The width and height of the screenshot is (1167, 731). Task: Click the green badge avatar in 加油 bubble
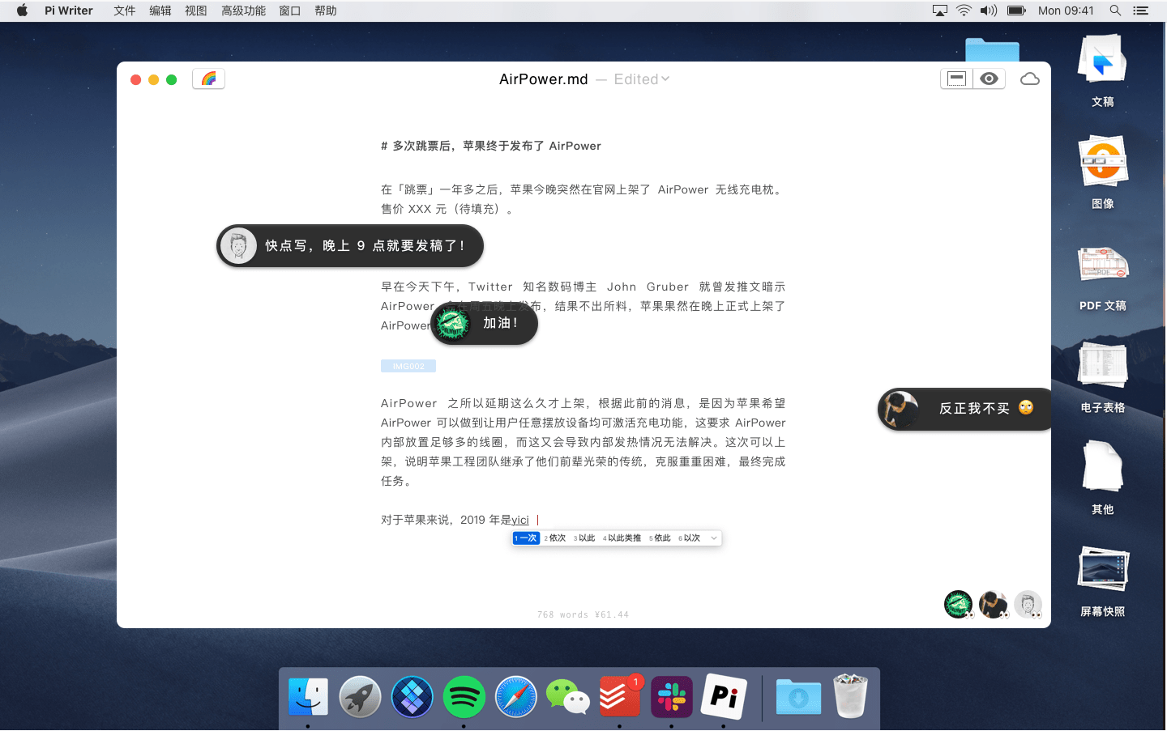pyautogui.click(x=452, y=325)
